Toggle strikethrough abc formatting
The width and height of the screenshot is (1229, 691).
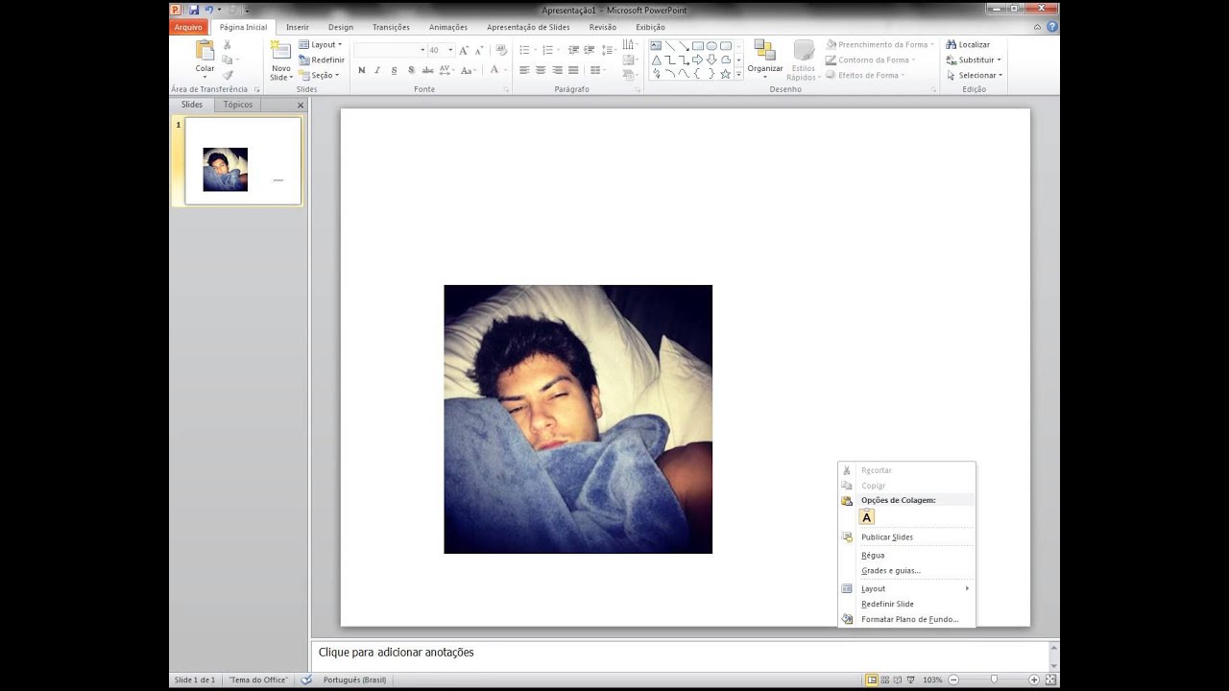(427, 70)
